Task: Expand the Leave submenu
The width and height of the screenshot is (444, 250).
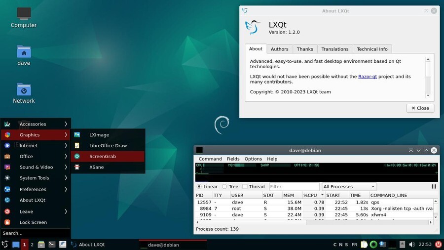Action: pyautogui.click(x=36, y=212)
